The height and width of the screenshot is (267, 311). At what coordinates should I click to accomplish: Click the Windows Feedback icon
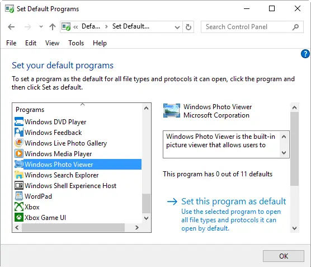tap(19, 133)
